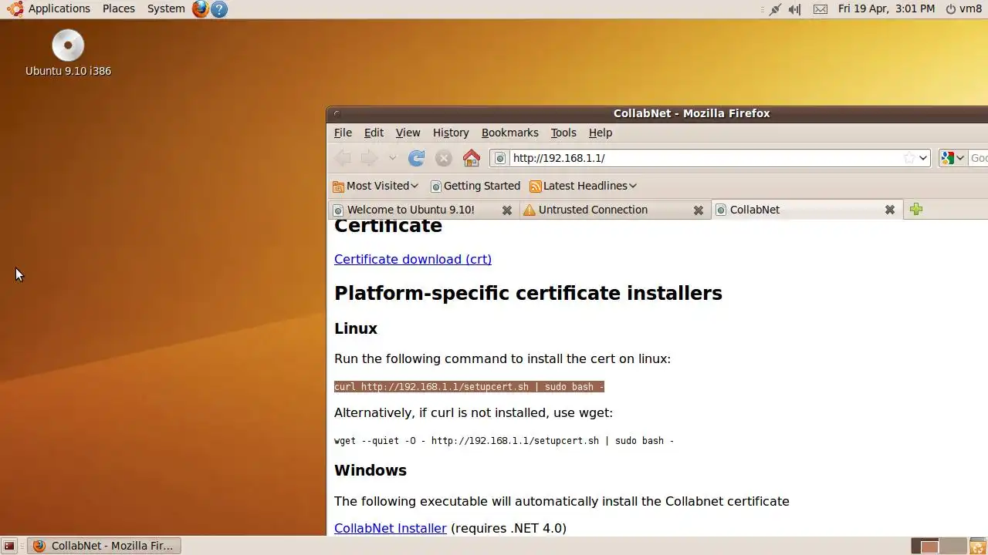The image size is (988, 555).
Task: Open the Most Visited bookmarks dropdown
Action: (375, 186)
